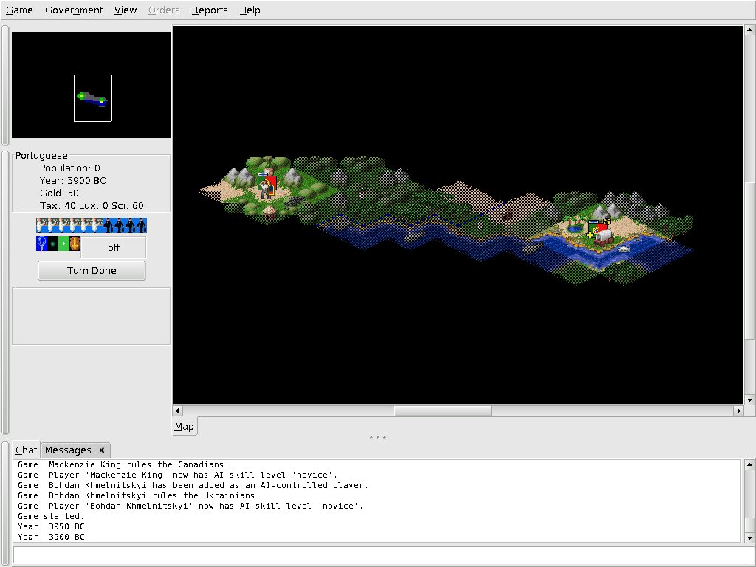Click the Bohdan Khmelnitskyi AI skill level line
This screenshot has width=756, height=567.
pos(190,506)
